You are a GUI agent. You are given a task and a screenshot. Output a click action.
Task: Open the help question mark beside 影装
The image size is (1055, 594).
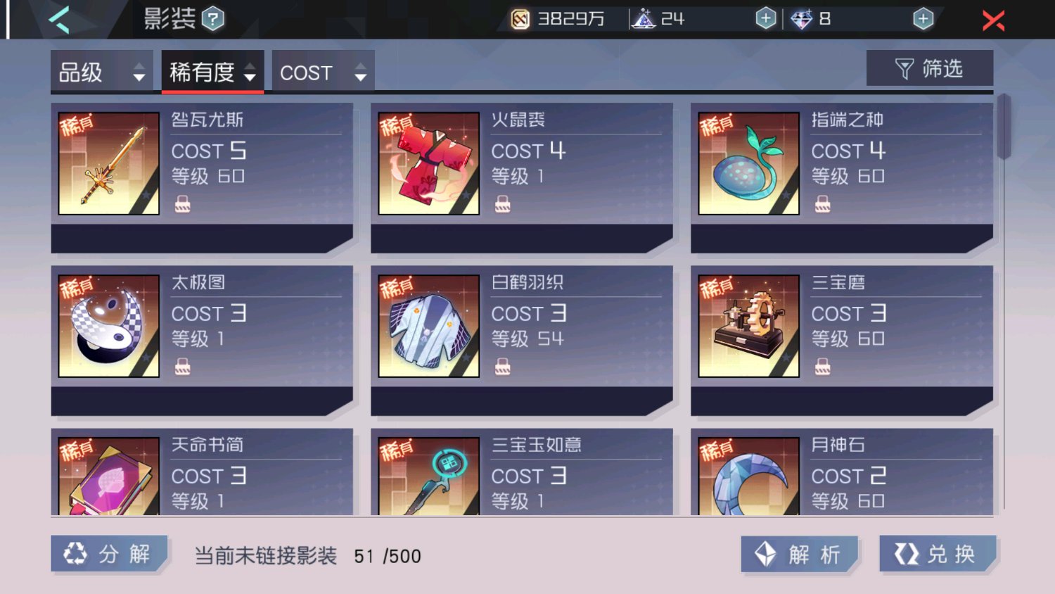[x=213, y=19]
